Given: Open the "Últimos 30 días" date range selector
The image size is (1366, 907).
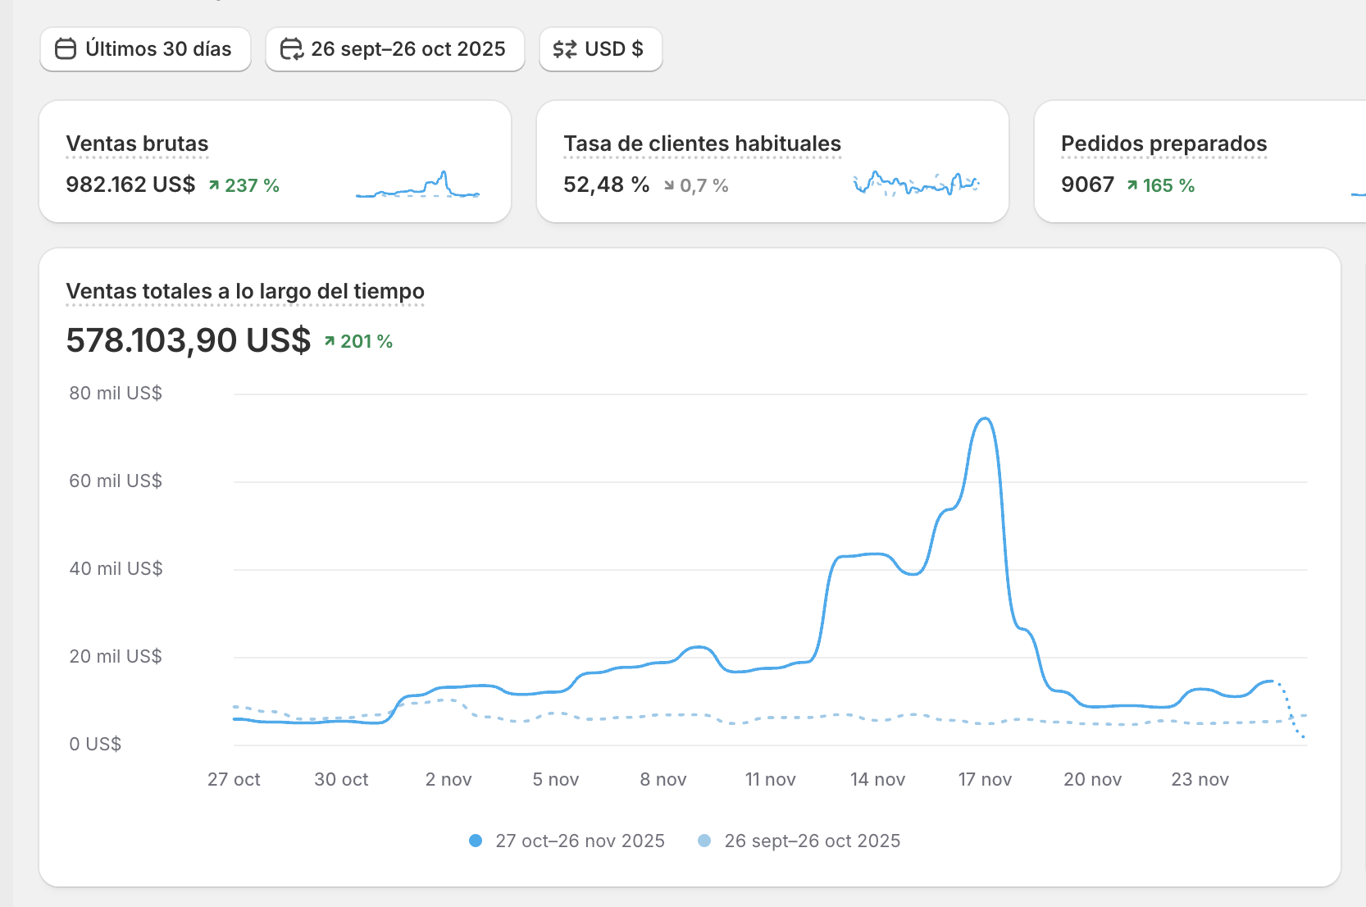Looking at the screenshot, I should pyautogui.click(x=145, y=49).
